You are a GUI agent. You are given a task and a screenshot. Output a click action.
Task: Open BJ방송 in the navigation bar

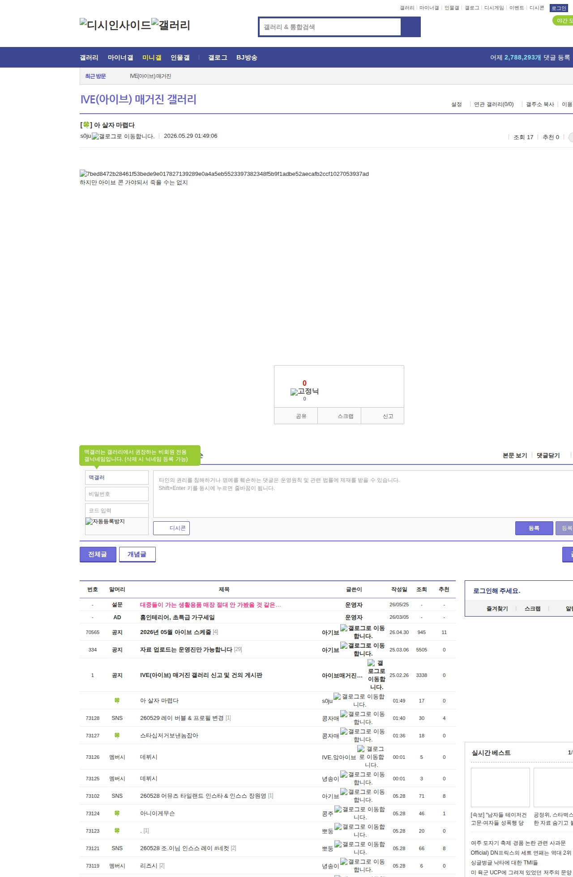(247, 58)
